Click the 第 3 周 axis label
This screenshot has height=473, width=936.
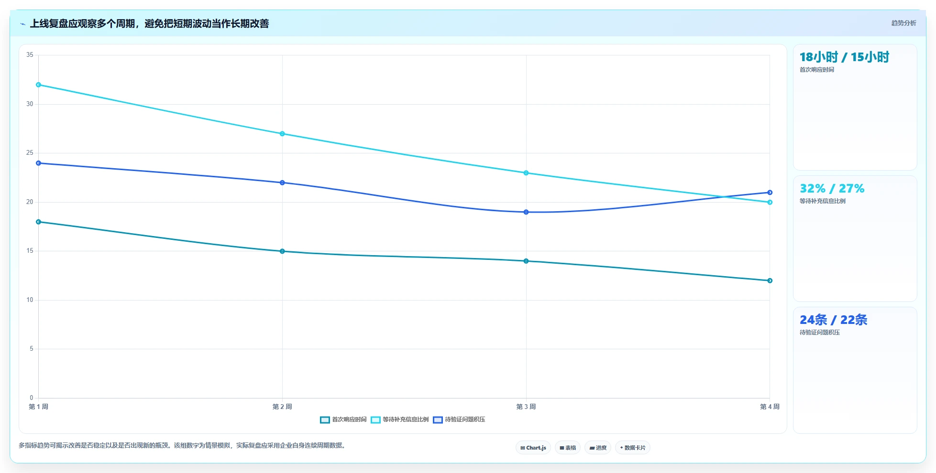click(526, 407)
